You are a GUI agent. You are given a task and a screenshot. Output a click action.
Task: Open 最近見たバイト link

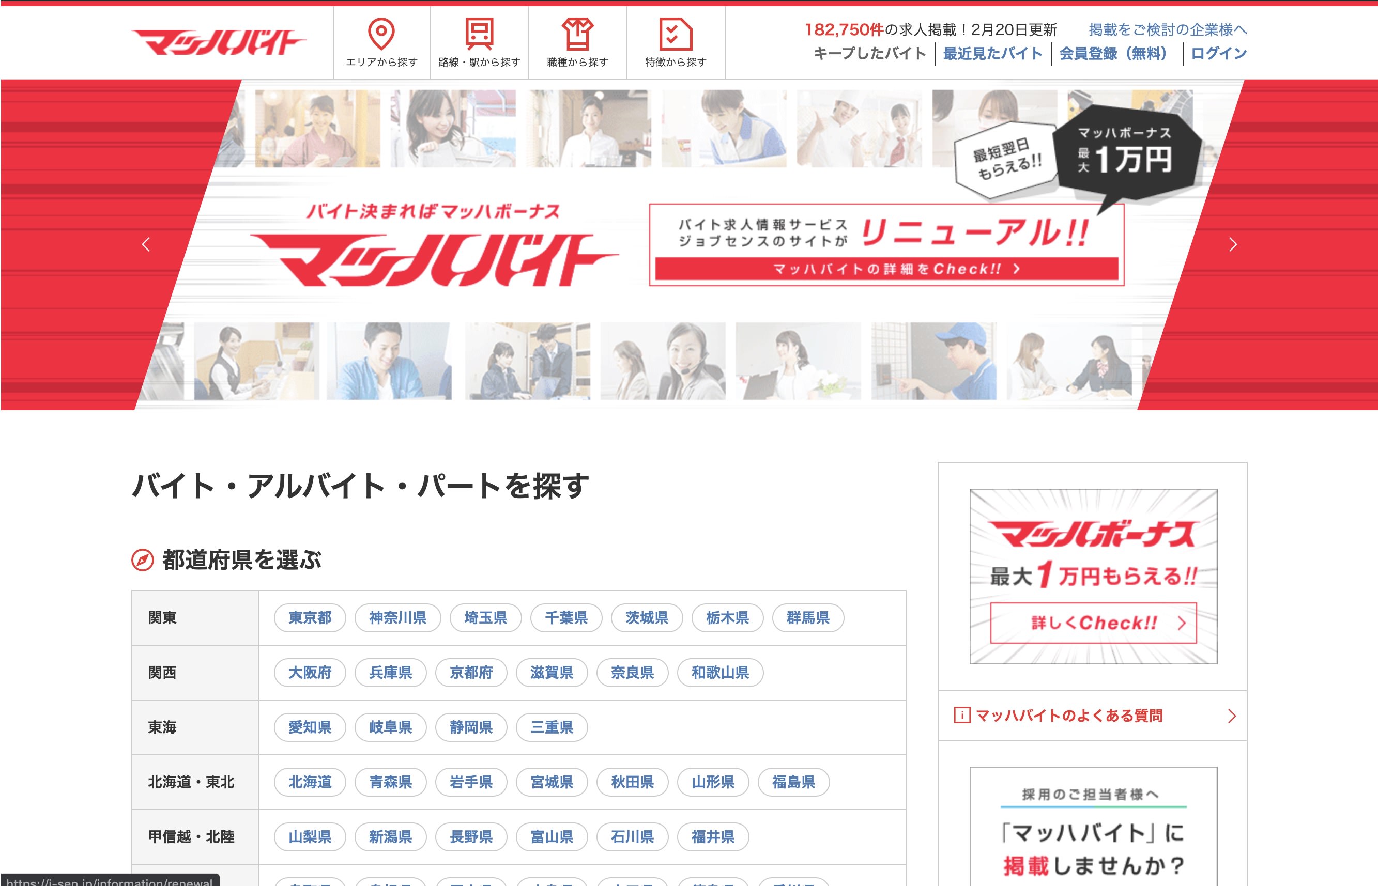coord(992,54)
